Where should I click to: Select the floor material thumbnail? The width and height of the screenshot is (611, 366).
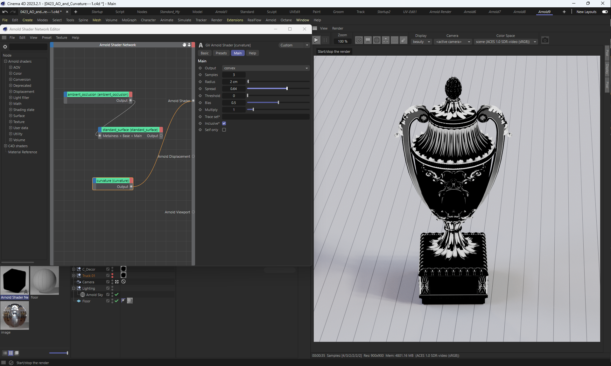tap(45, 280)
